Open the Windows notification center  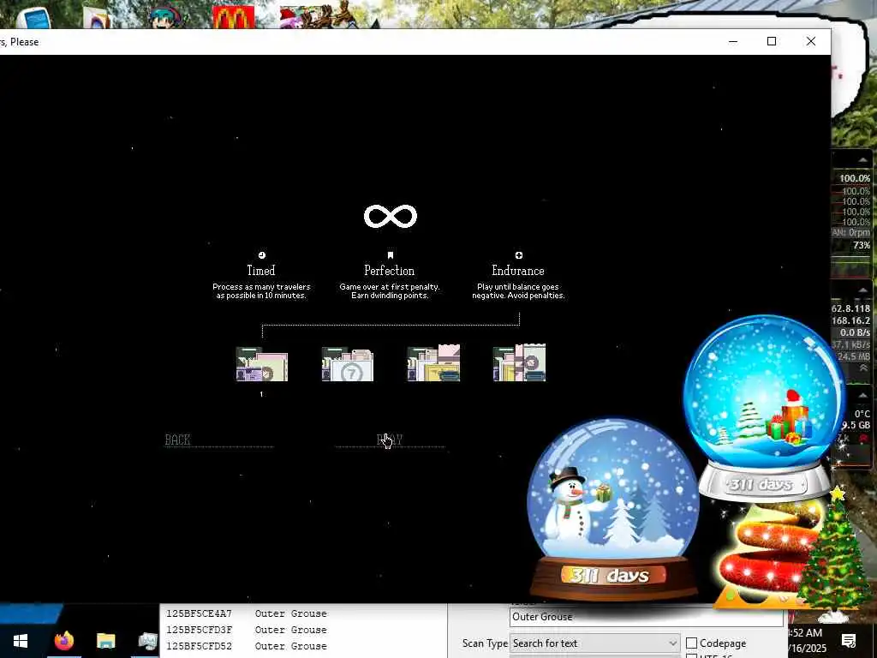click(x=849, y=641)
